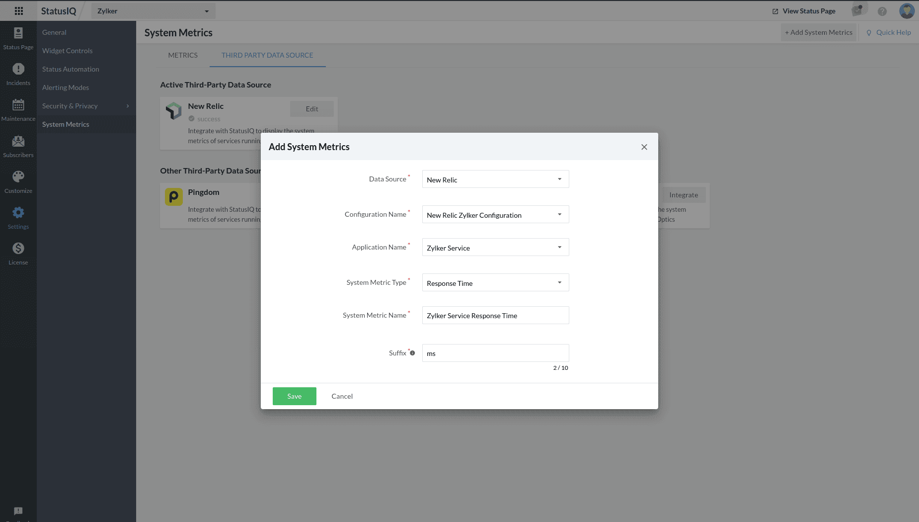Close the Add System Metrics dialog
Viewport: 919px width, 522px height.
pyautogui.click(x=644, y=147)
